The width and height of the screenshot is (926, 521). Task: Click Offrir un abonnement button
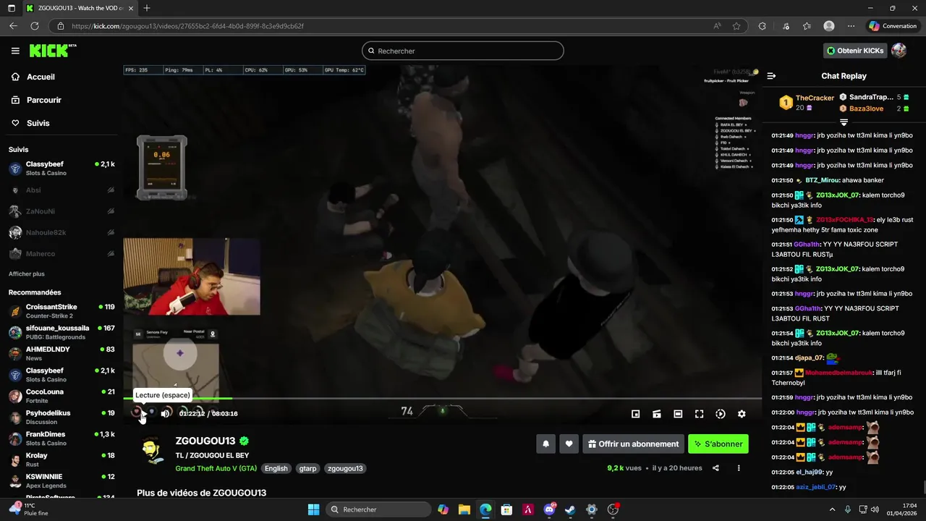click(x=633, y=444)
